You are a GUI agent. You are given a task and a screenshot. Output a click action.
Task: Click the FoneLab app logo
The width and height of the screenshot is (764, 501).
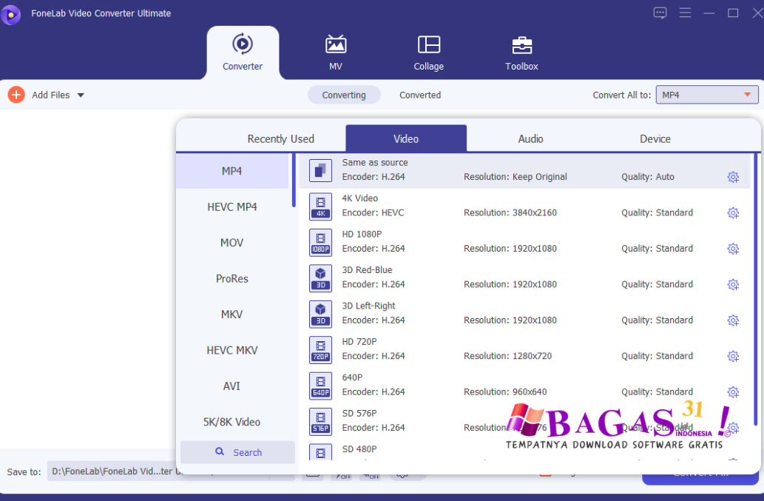pyautogui.click(x=10, y=14)
